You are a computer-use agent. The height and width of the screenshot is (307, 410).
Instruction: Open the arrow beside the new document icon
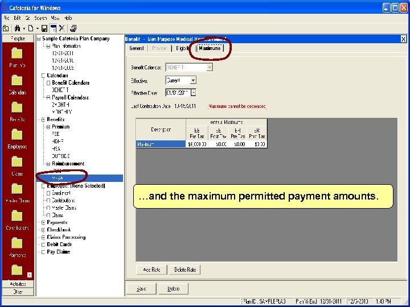pyautogui.click(x=38, y=28)
